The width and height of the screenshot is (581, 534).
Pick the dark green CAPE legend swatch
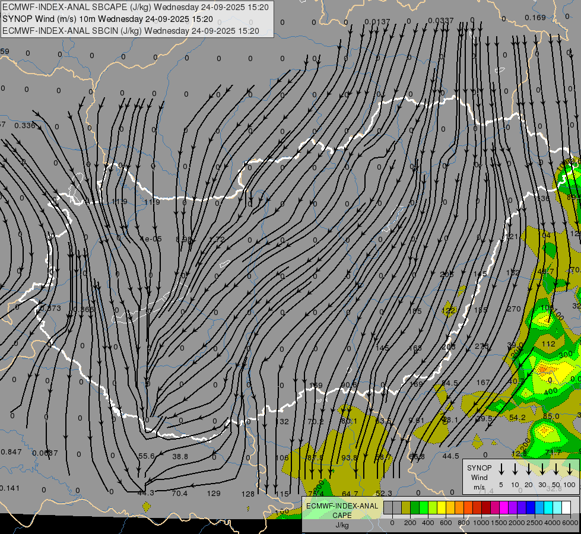pyautogui.click(x=415, y=508)
